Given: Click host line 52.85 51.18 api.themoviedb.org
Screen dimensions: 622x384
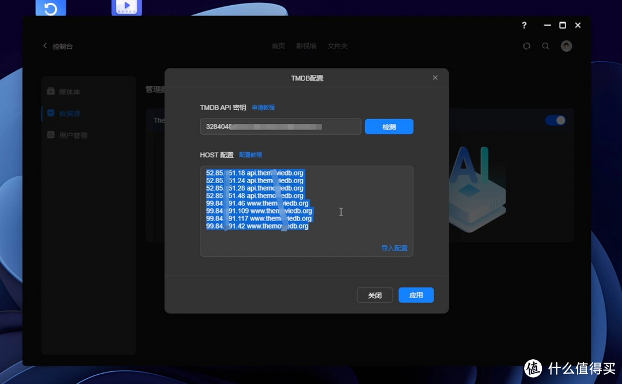Looking at the screenshot, I should click(255, 173).
